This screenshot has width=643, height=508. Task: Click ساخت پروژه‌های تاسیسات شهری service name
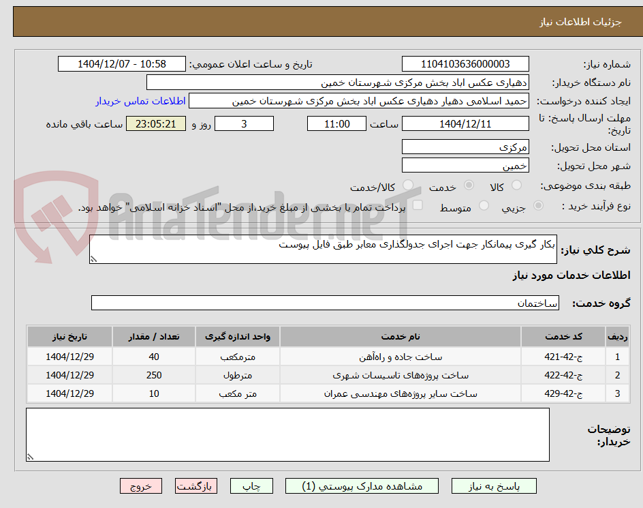[401, 375]
